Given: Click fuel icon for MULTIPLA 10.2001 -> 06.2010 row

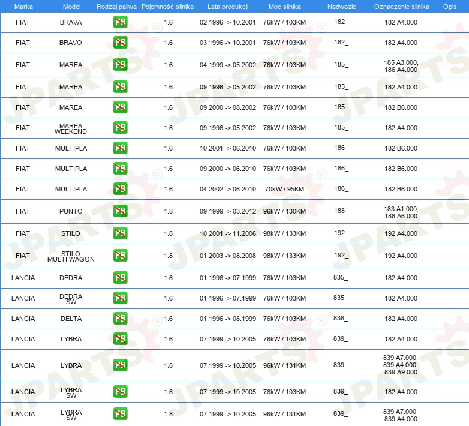Looking at the screenshot, I should click(120, 148).
